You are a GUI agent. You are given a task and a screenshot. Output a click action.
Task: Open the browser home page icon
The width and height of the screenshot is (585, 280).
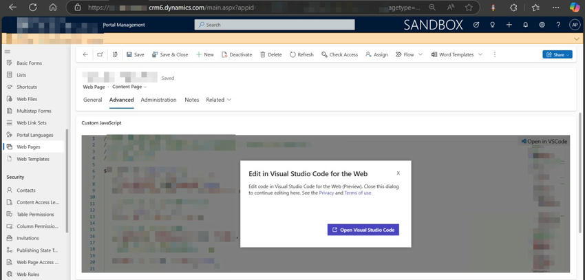point(53,7)
